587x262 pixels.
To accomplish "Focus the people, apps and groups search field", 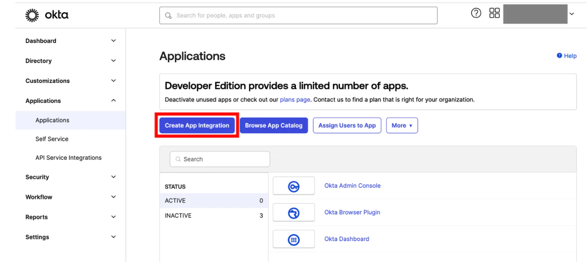I will (298, 16).
